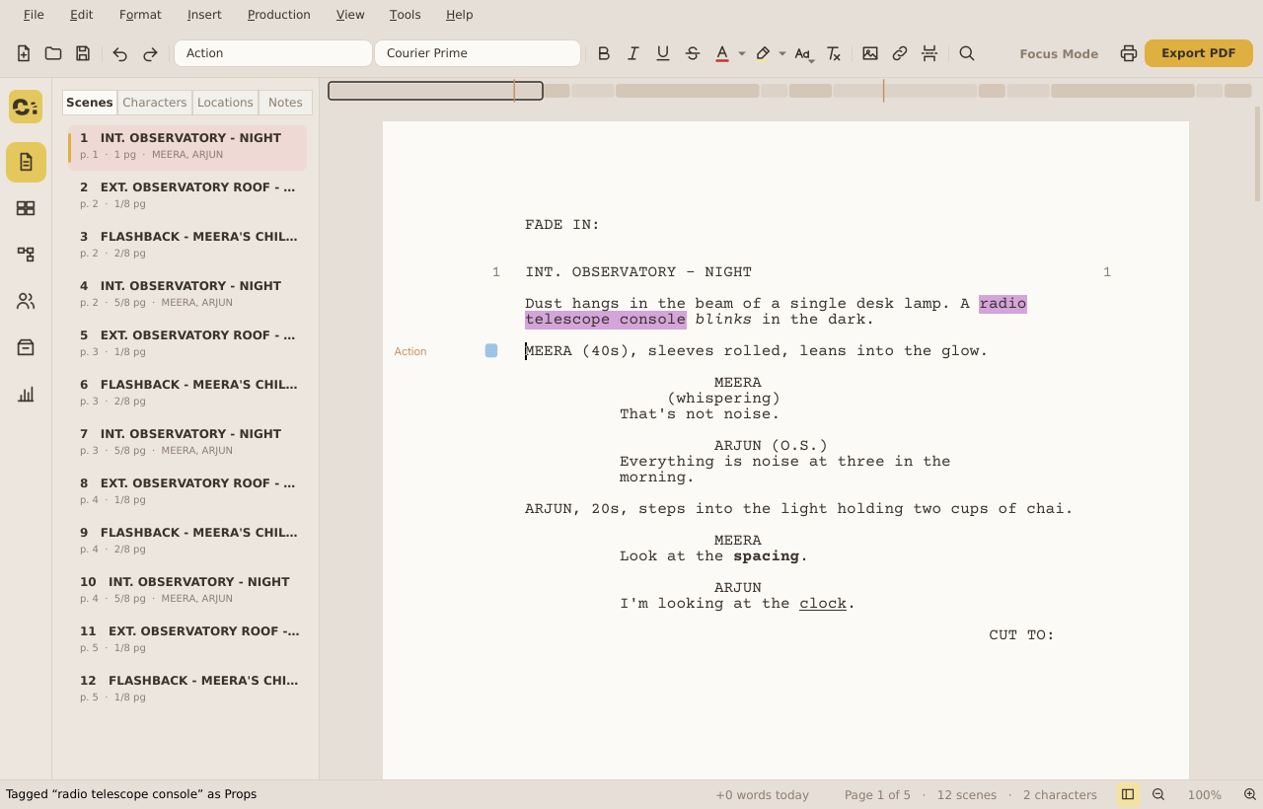The image size is (1263, 809).
Task: Click the blue note marker beside MEERA line
Action: click(491, 350)
